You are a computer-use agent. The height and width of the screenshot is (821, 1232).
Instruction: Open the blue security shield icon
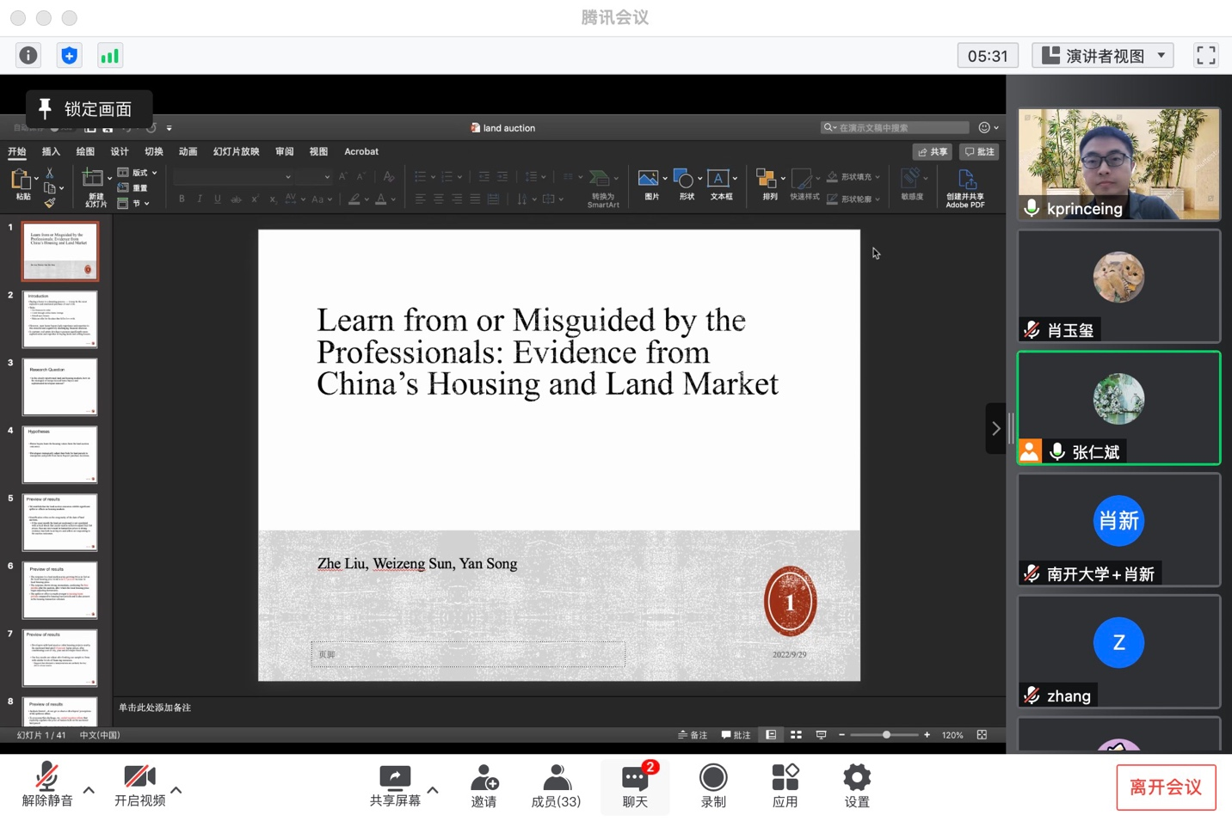tap(70, 56)
